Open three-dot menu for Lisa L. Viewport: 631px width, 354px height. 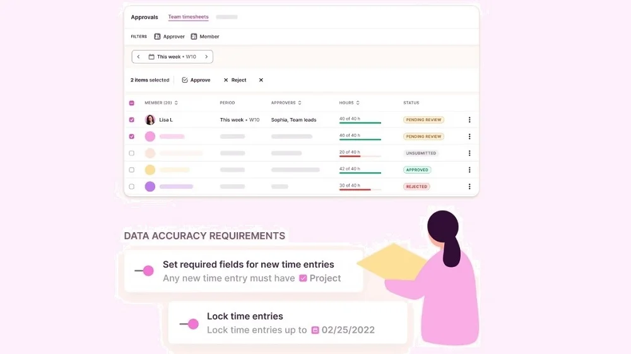tap(469, 120)
